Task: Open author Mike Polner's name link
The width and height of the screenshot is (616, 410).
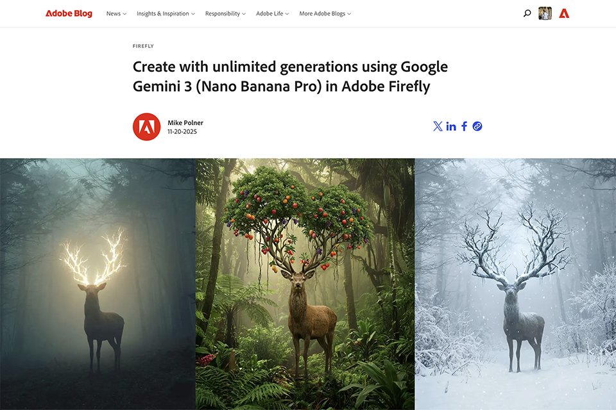Action: pos(185,123)
